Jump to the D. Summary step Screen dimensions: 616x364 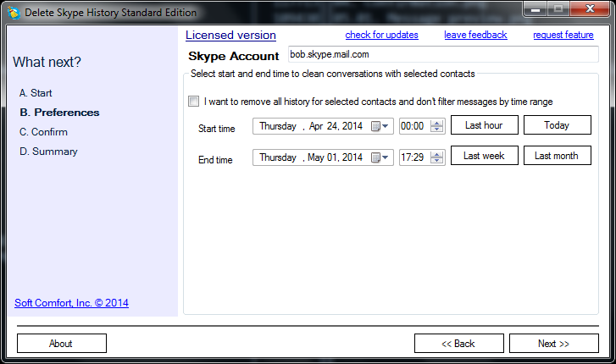point(48,152)
